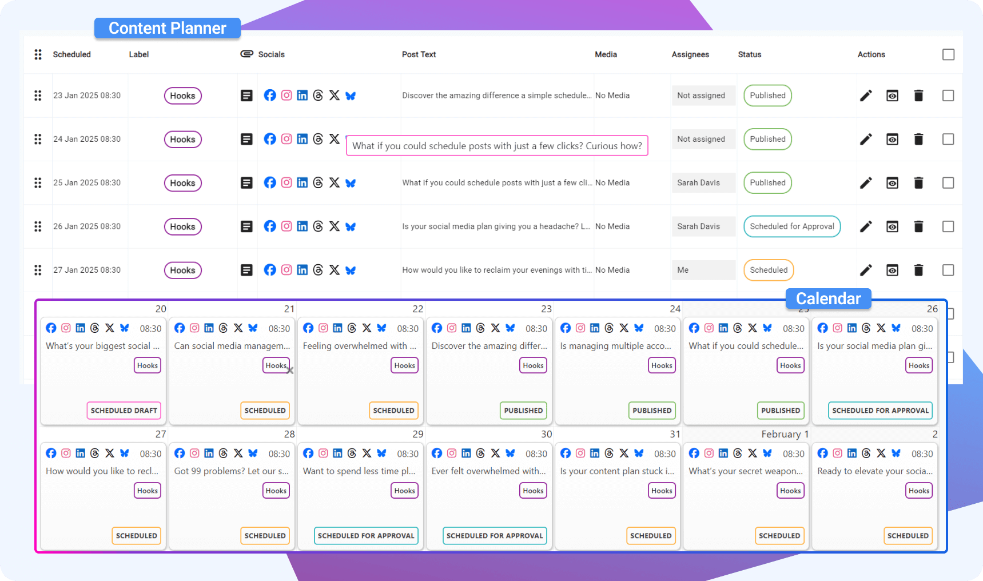The image size is (983, 581).
Task: Open the Scheduled Draft card on calendar day 20
Action: 103,372
